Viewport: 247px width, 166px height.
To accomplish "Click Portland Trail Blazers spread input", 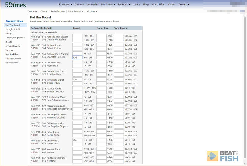I will pos(77,36).
